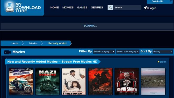174x98 pixels.
Task: Open the MOVIES menu item
Action: [68, 8]
